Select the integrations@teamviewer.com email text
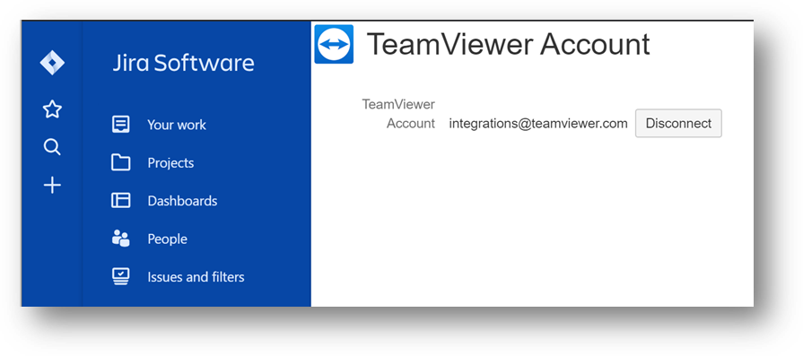This screenshot has width=803, height=356. 538,123
